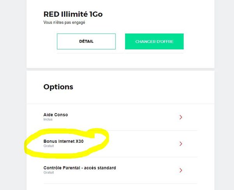Click the gray divider between the two cards
This screenshot has width=234, height=190.
[120, 69]
